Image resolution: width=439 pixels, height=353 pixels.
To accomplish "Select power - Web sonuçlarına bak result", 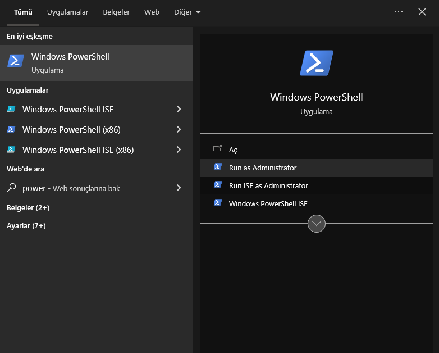I will (97, 188).
